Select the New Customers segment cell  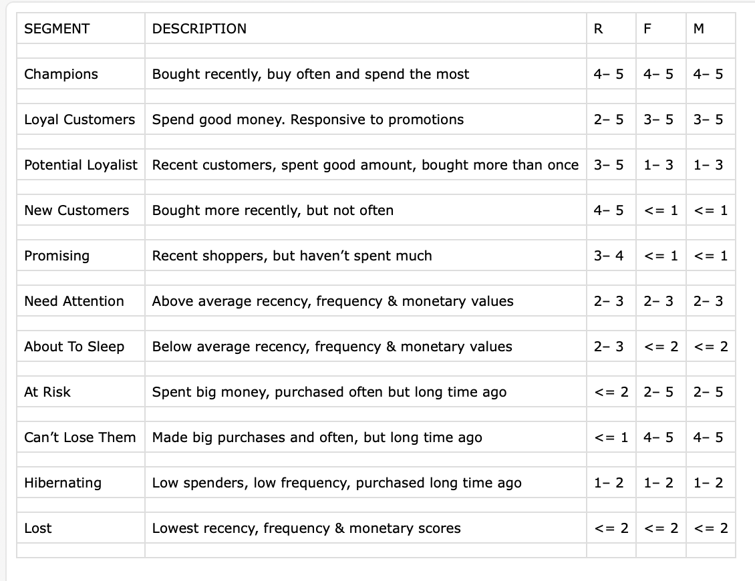[77, 210]
